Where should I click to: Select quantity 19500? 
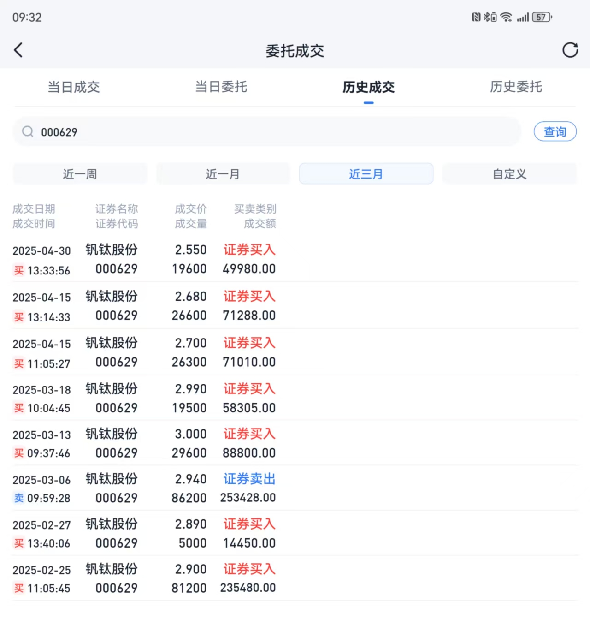click(x=189, y=408)
